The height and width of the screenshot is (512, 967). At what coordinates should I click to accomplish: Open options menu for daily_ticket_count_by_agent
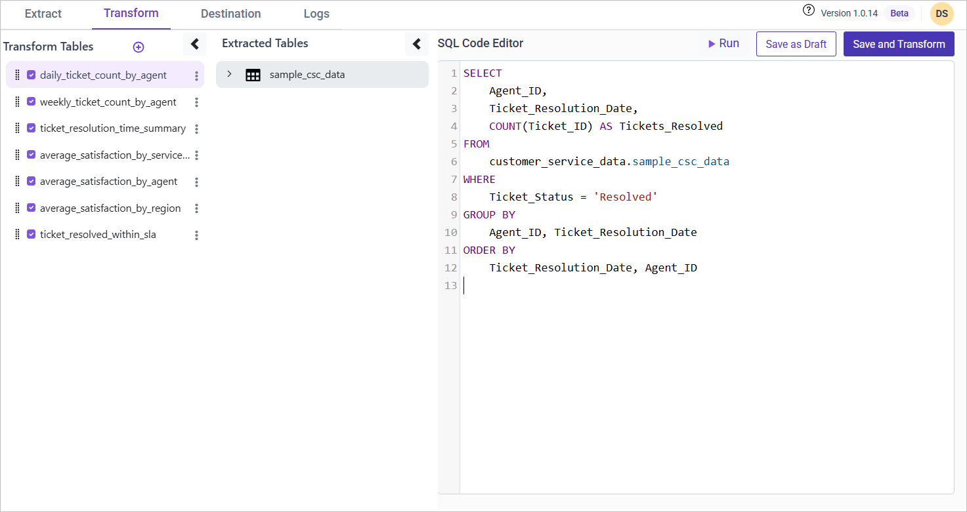[x=196, y=76]
